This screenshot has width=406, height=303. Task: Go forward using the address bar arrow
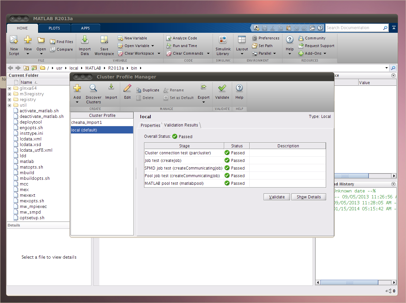coord(18,68)
